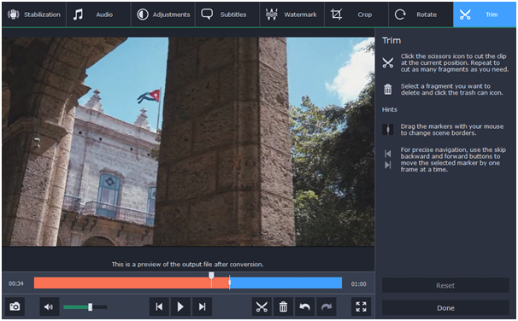Go to the Subtitles tab

tap(227, 15)
